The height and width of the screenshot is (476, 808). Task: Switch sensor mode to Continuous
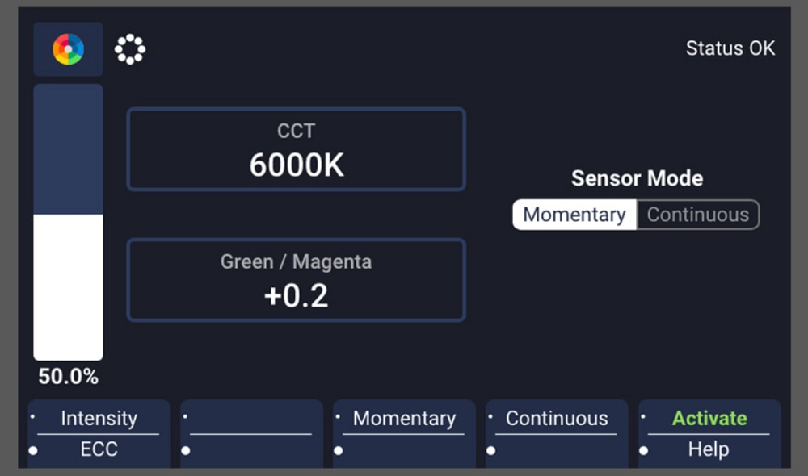coord(698,215)
